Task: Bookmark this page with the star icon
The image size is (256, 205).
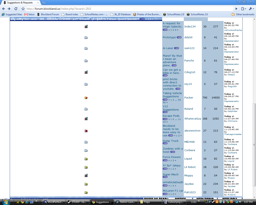Action: 23,9
